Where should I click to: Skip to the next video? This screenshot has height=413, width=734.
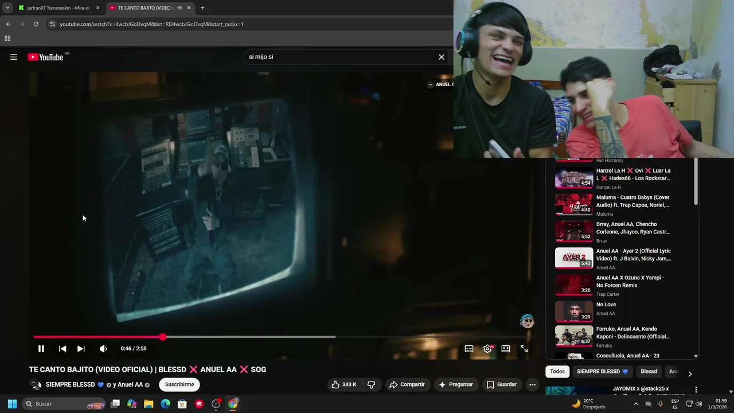(x=81, y=349)
